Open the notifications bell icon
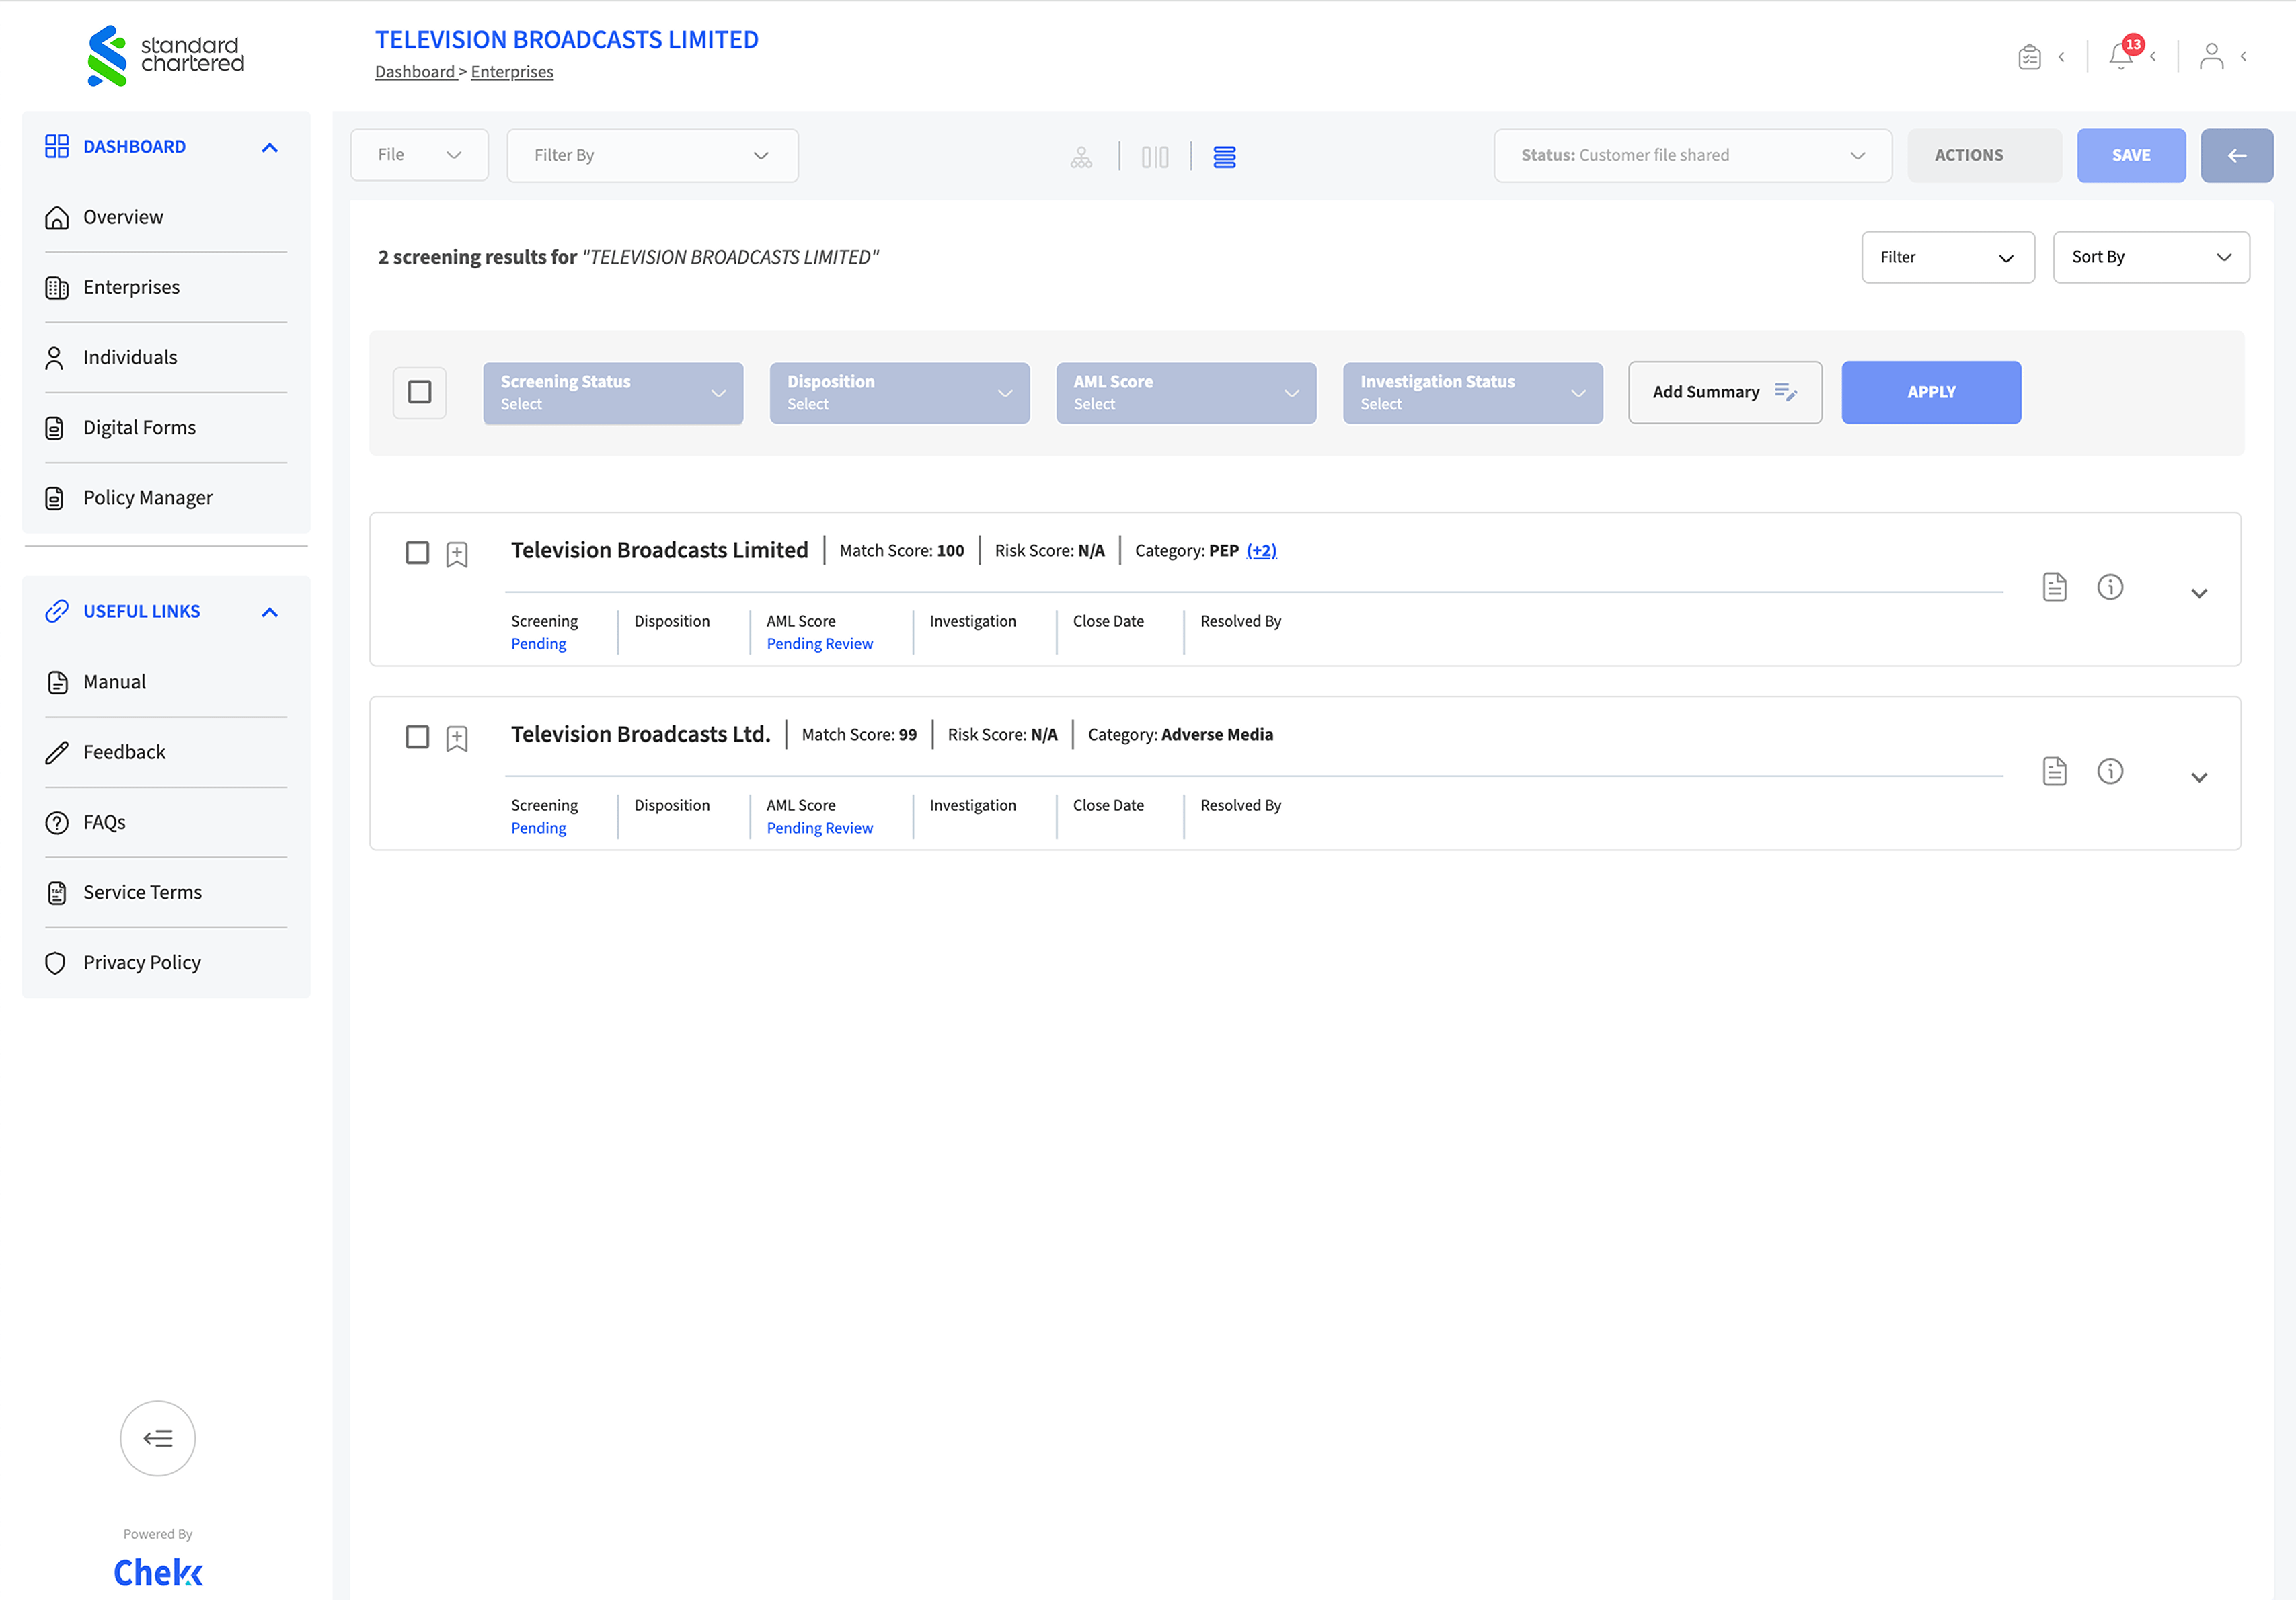 click(2120, 56)
